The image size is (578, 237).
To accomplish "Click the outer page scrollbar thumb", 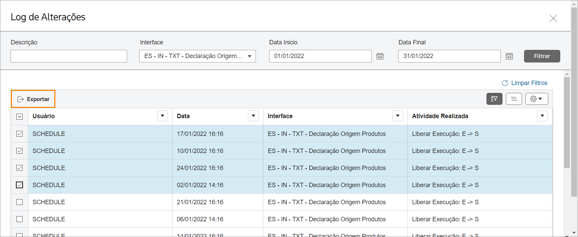I will point(574,102).
